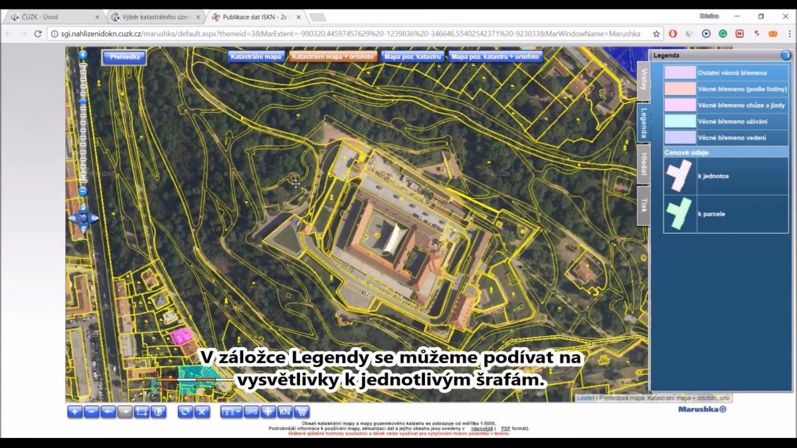
Task: Pan the map left with navigation arrow
Action: coord(73,218)
